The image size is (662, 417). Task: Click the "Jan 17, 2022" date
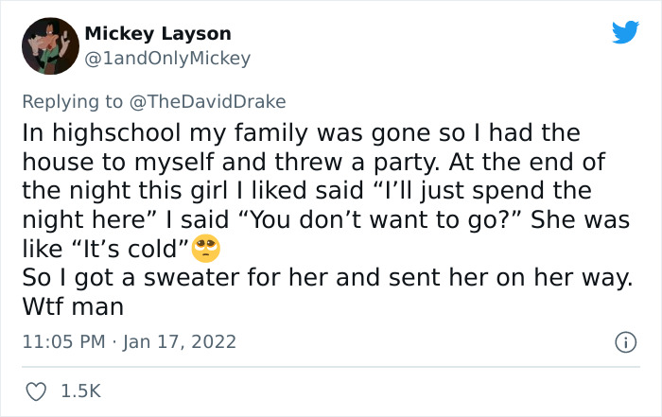(182, 341)
